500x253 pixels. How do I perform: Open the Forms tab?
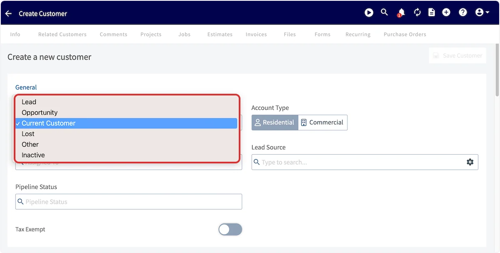(322, 34)
